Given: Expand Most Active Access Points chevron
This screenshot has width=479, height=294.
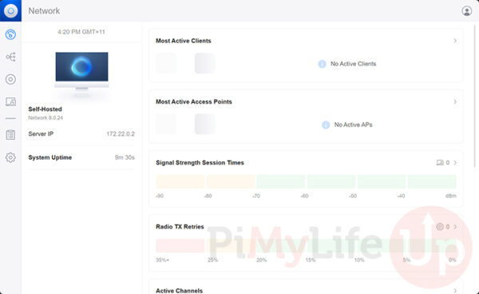Looking at the screenshot, I should pos(455,101).
